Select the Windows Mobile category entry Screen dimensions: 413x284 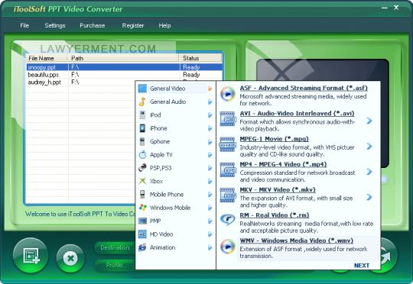(x=170, y=208)
